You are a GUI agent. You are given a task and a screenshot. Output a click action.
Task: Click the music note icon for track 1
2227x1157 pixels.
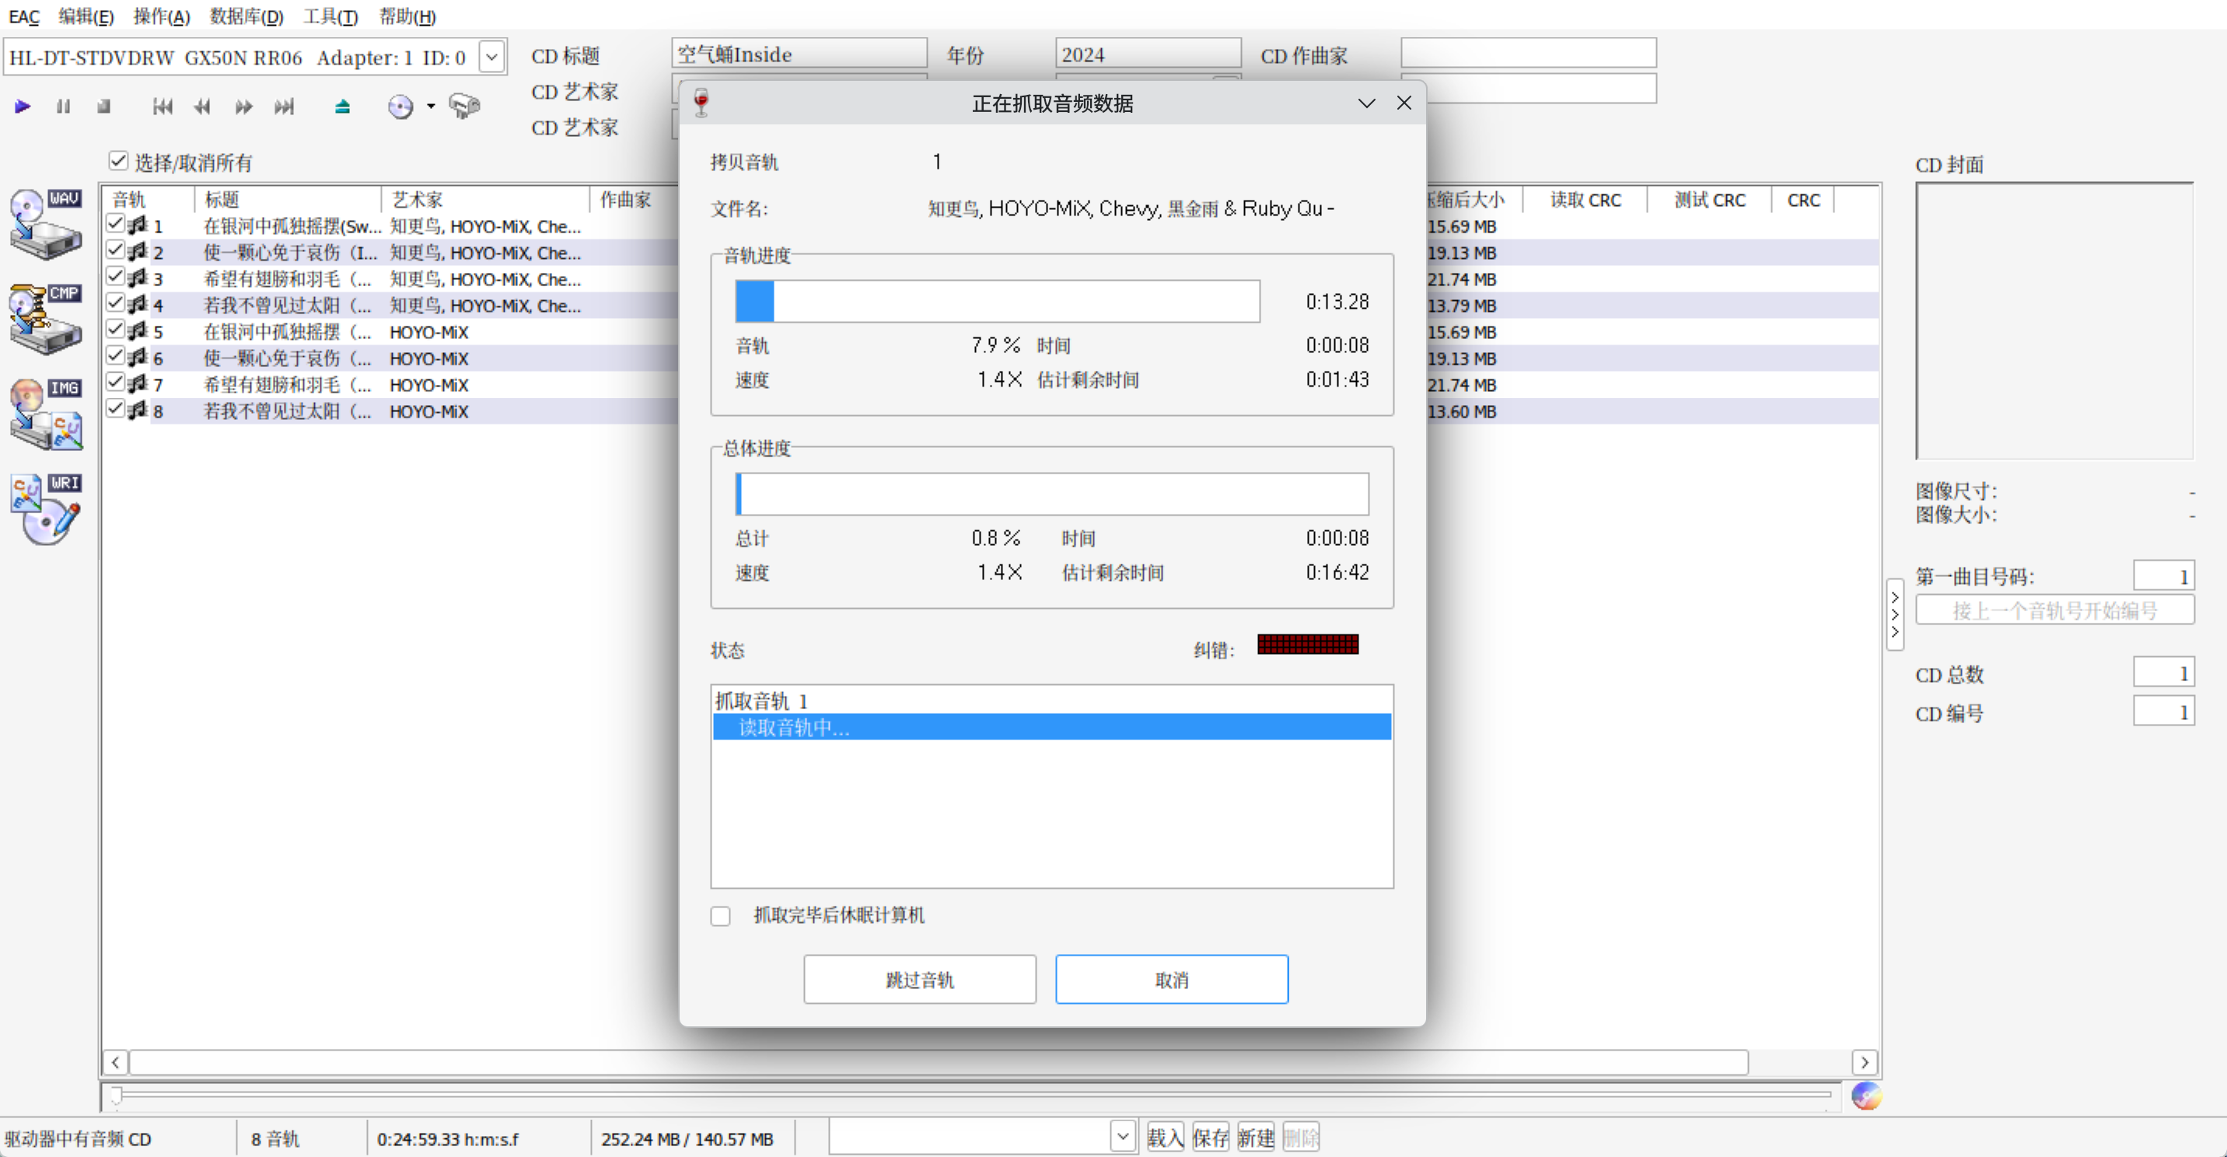pyautogui.click(x=138, y=225)
